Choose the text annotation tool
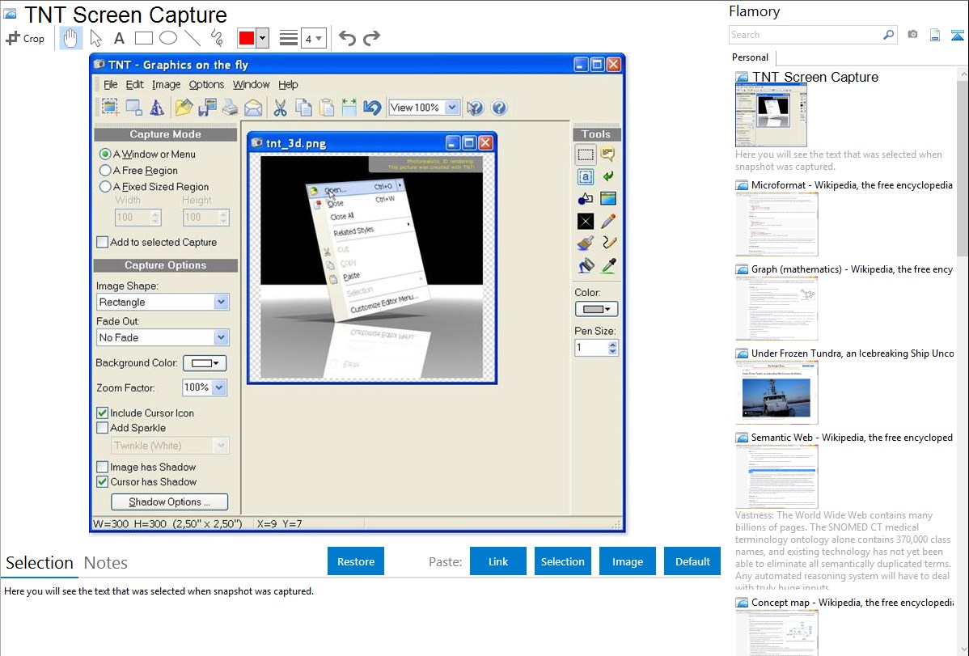 pos(119,38)
